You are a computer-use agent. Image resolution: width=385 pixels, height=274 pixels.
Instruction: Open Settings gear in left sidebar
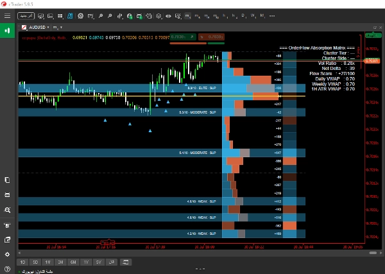(x=7, y=255)
